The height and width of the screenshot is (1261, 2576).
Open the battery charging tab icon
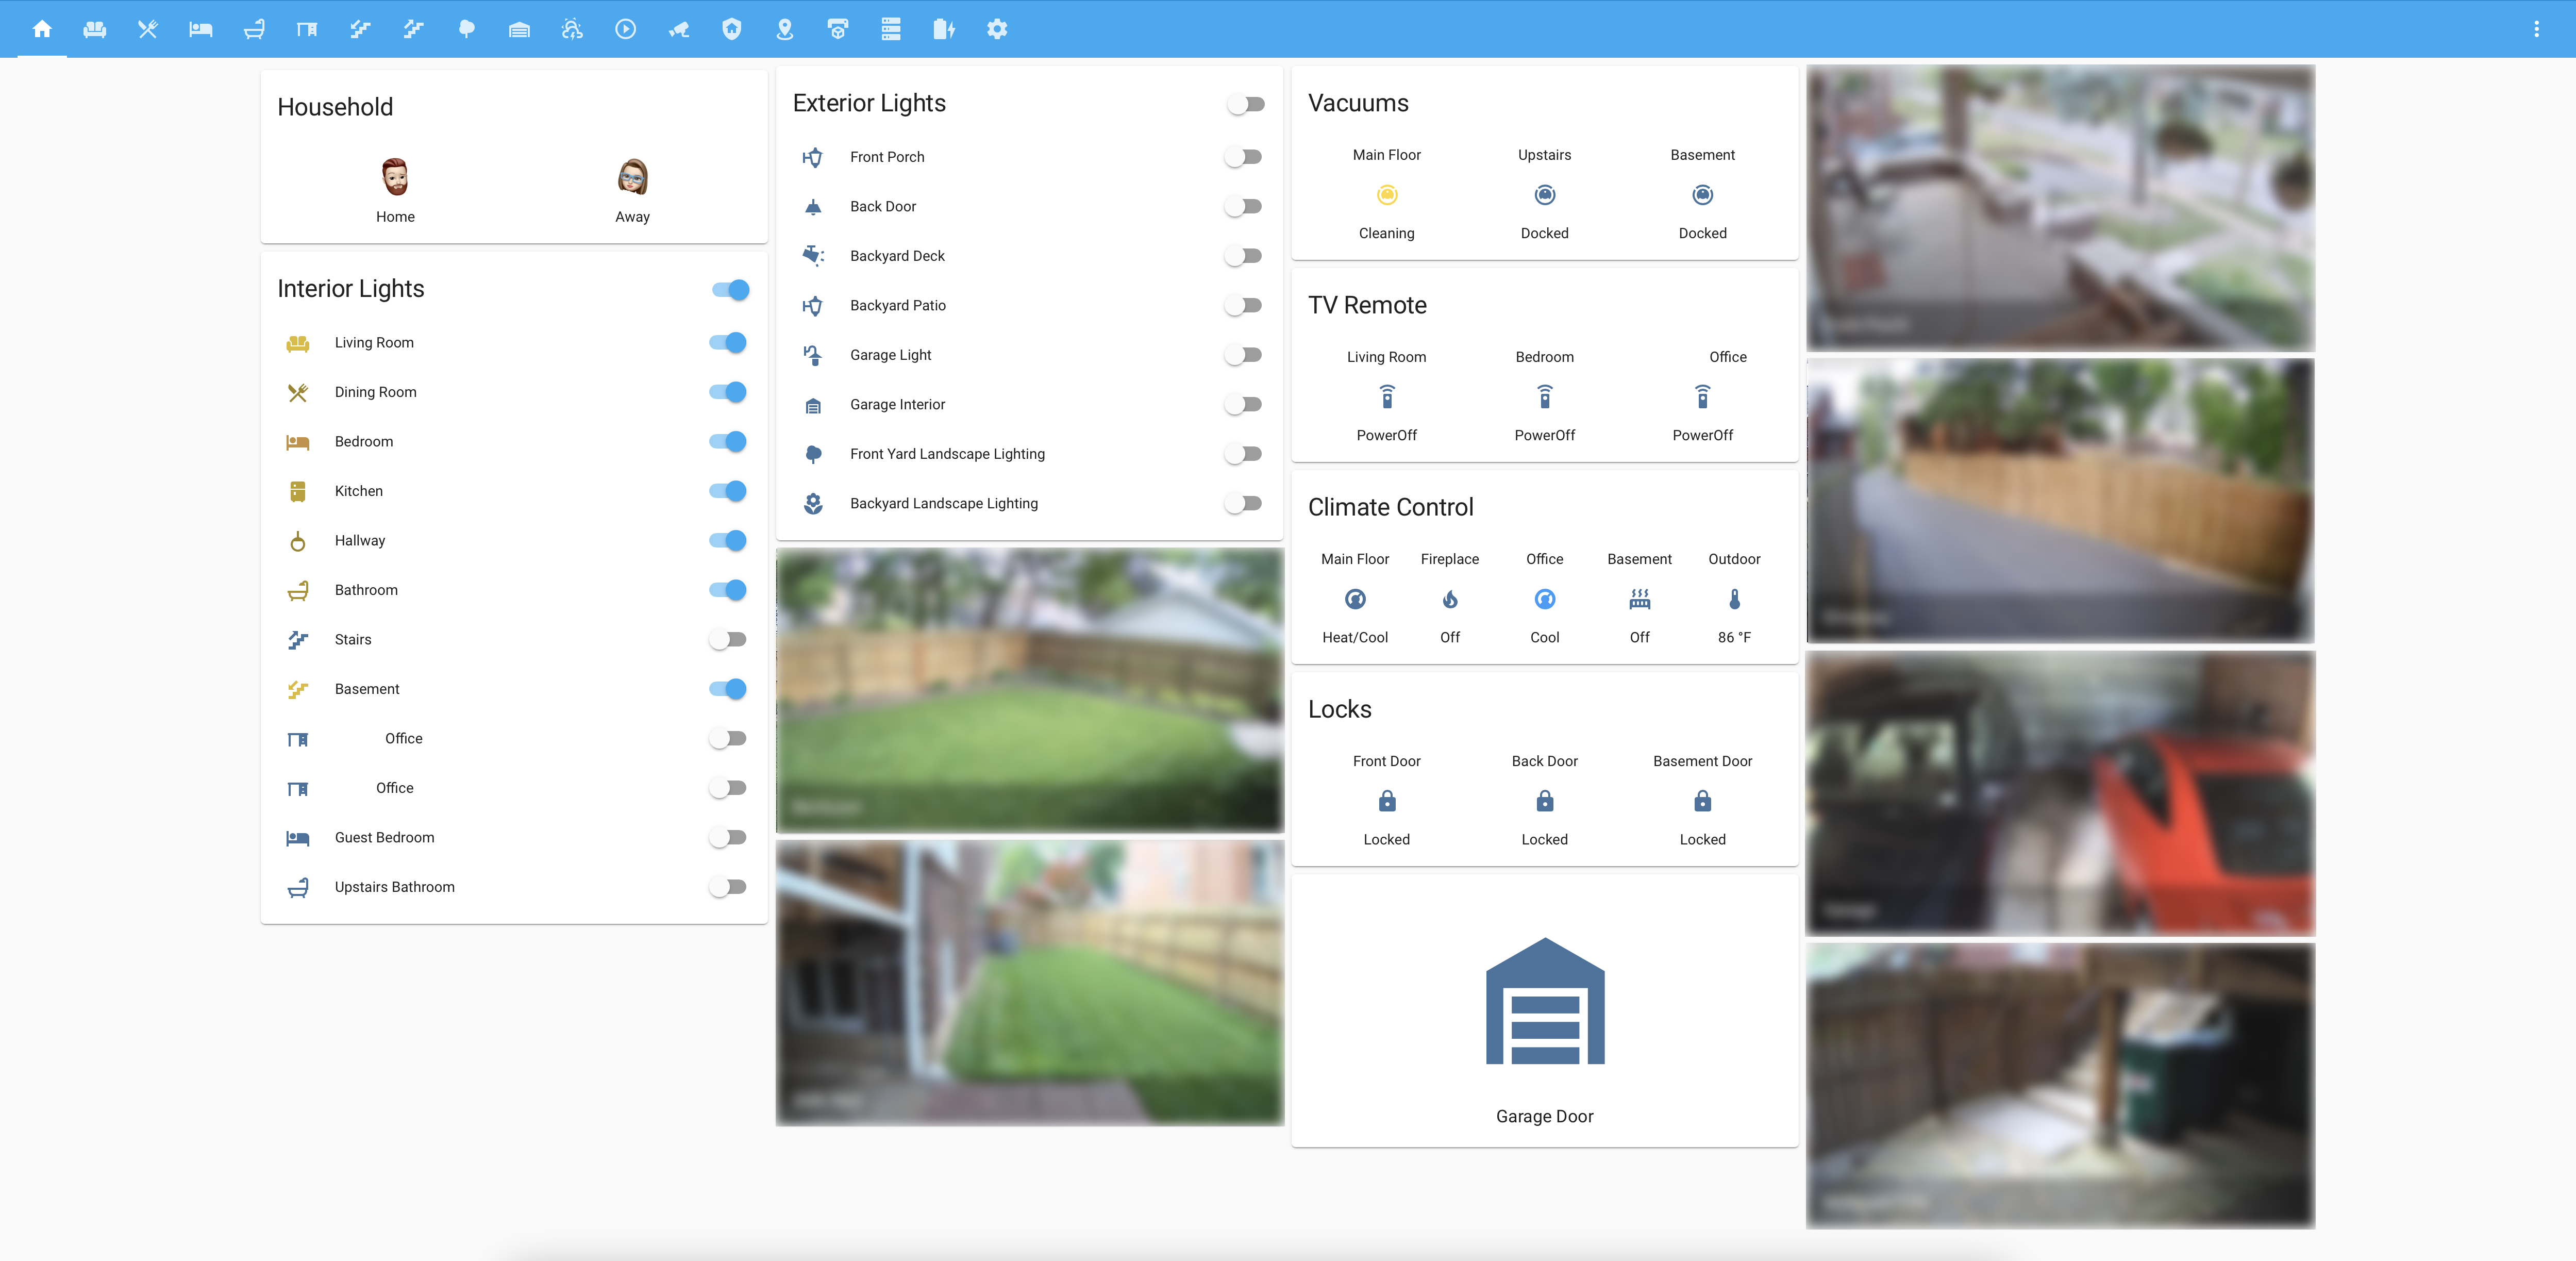click(x=943, y=29)
